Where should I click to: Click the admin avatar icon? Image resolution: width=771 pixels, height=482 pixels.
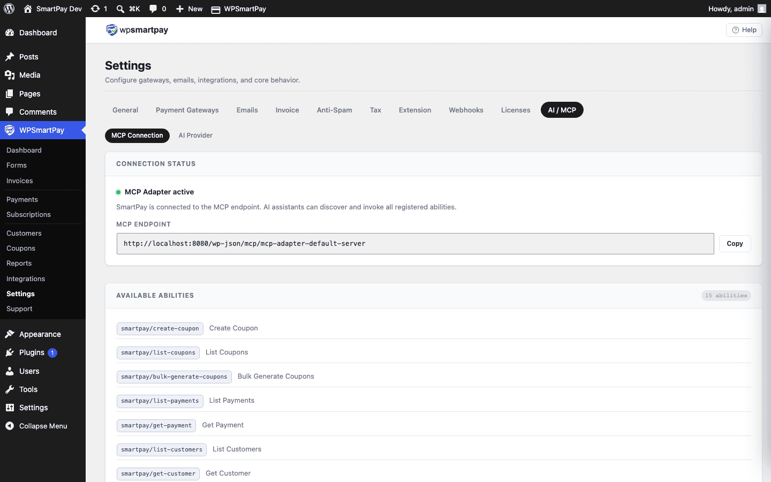(x=762, y=9)
